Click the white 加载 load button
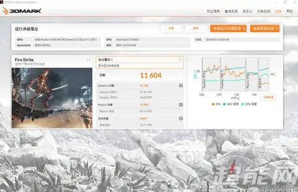The width and height of the screenshot is (298, 192). click(171, 28)
